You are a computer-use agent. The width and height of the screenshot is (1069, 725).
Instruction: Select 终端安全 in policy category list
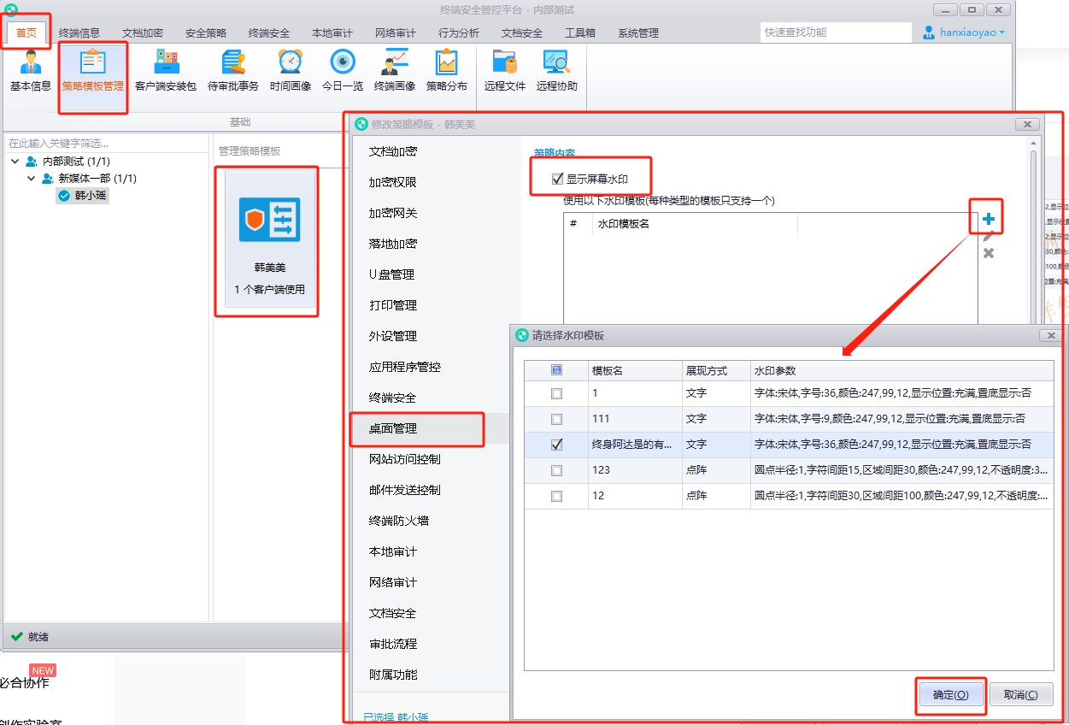(x=393, y=398)
